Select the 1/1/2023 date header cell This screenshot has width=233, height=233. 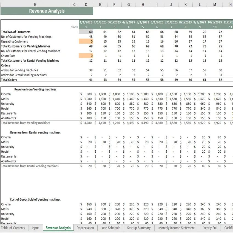click(x=86, y=22)
